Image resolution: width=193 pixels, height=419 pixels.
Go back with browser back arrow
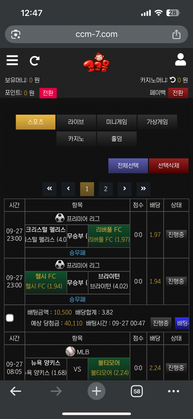pos(15,391)
